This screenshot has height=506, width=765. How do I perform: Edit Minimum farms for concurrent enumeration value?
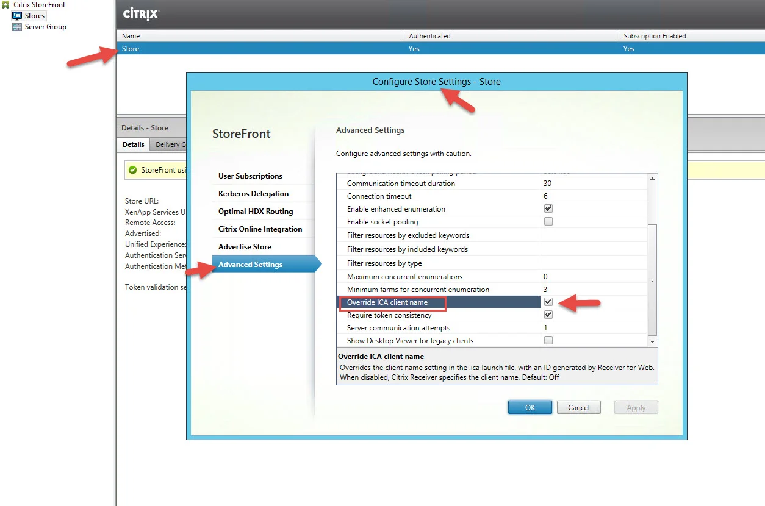coord(594,290)
